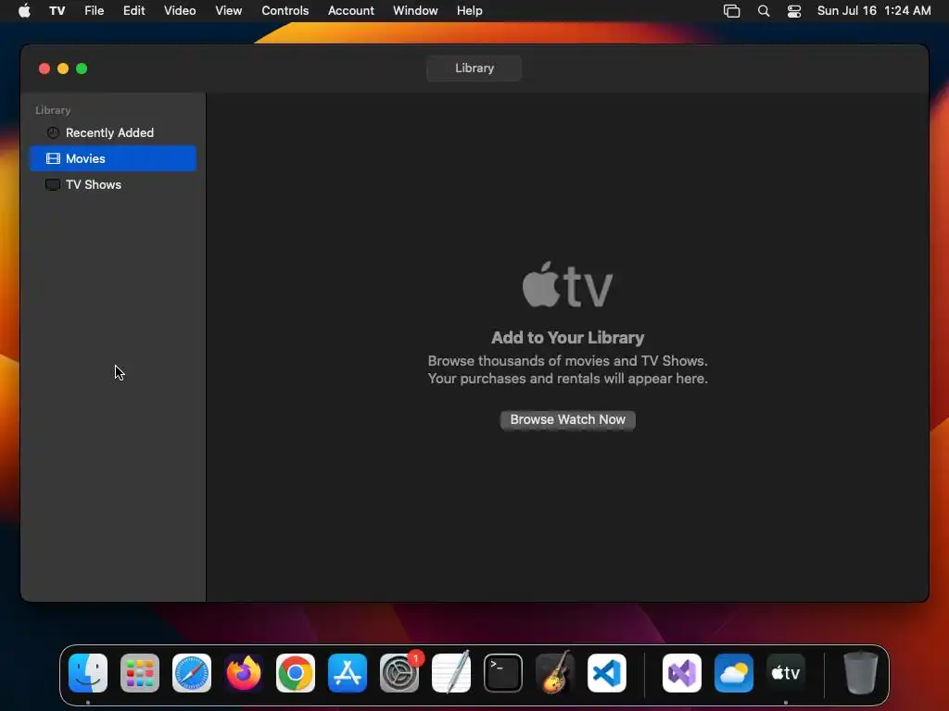The width and height of the screenshot is (949, 711).
Task: Open the Edit menu
Action: (x=133, y=11)
